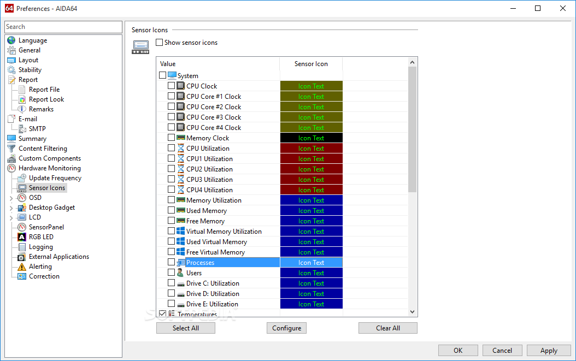Screen dimensions: 576x361
Task: Click the E-mail page icon
Action: [x=11, y=119]
